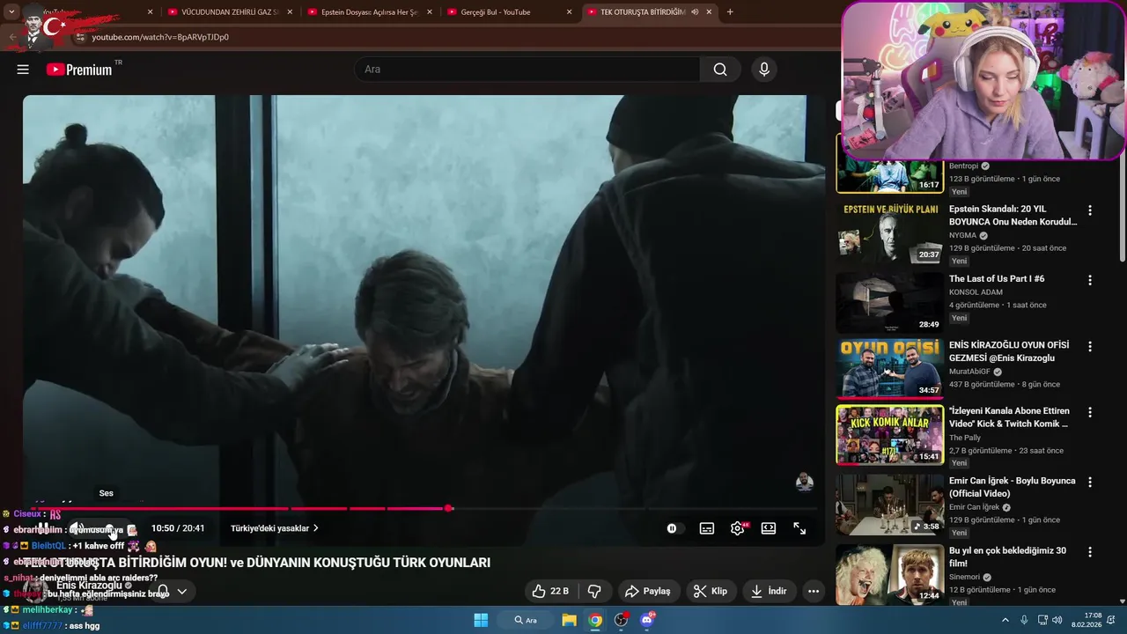Image resolution: width=1127 pixels, height=634 pixels.
Task: Open Emir Can İğrek 3:58 thumbnail
Action: [889, 505]
